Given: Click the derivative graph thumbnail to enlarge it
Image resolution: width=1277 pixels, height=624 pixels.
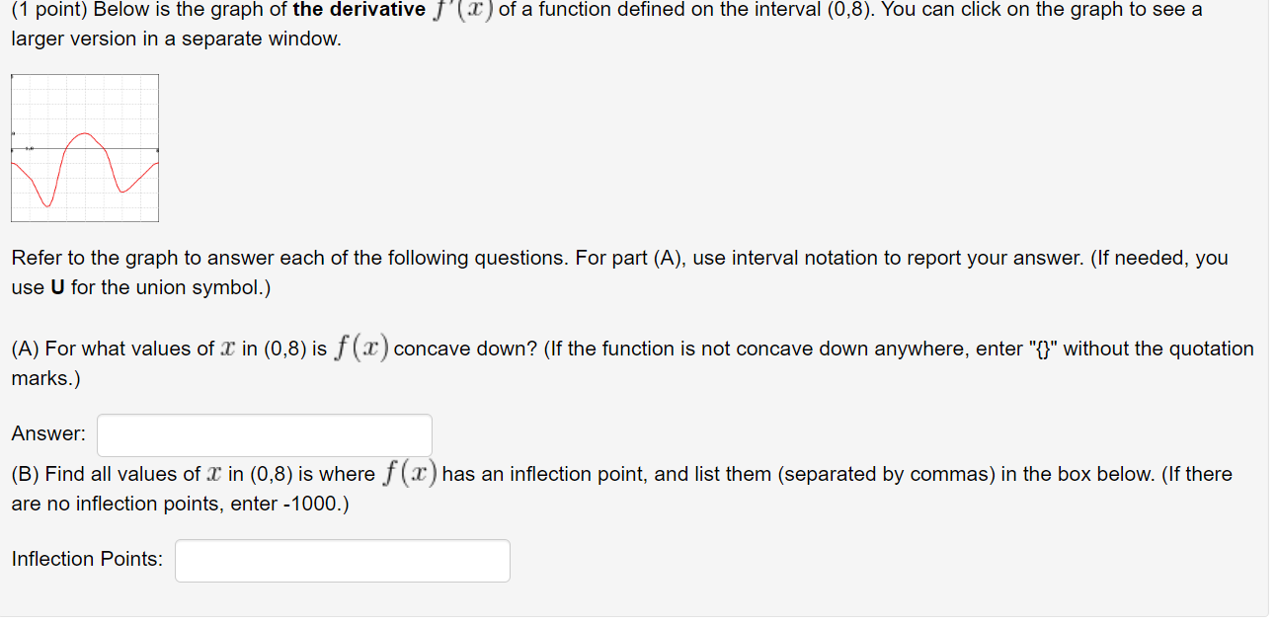Looking at the screenshot, I should (x=84, y=147).
